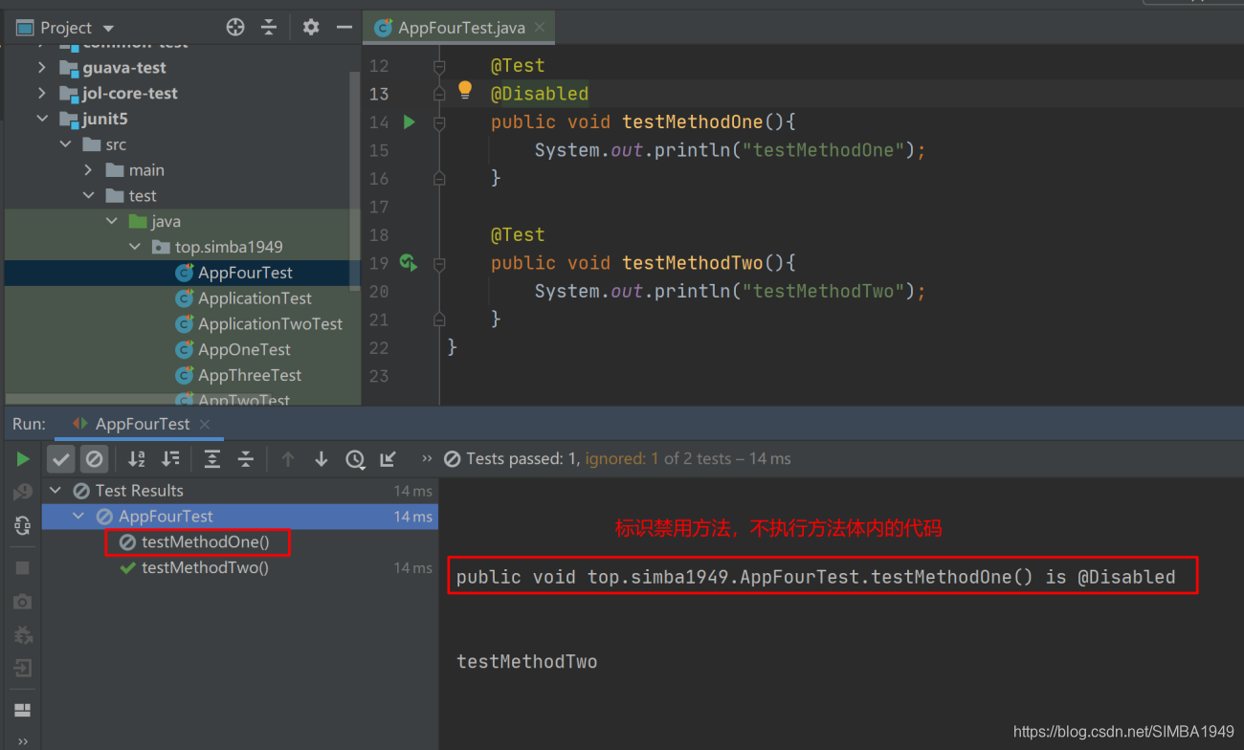
Task: Expand all test results
Action: coord(212,459)
